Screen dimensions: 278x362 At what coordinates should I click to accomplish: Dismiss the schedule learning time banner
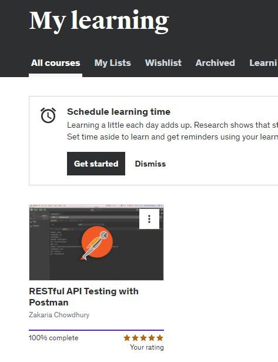click(x=150, y=164)
